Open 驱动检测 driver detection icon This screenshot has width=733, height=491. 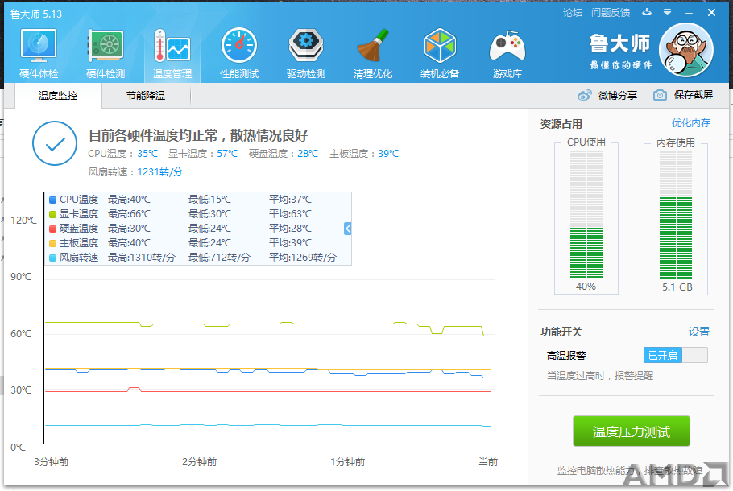pos(306,46)
